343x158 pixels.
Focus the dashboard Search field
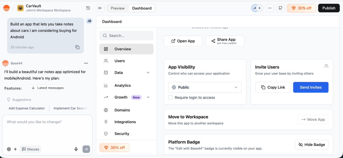(127, 36)
